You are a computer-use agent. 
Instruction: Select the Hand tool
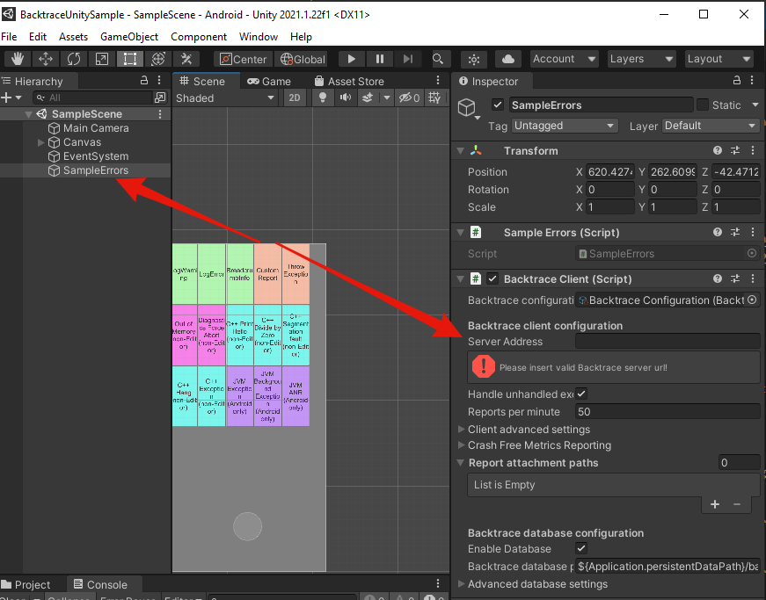[x=18, y=59]
